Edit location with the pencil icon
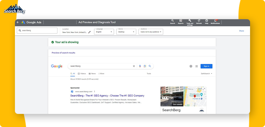 [90, 32]
